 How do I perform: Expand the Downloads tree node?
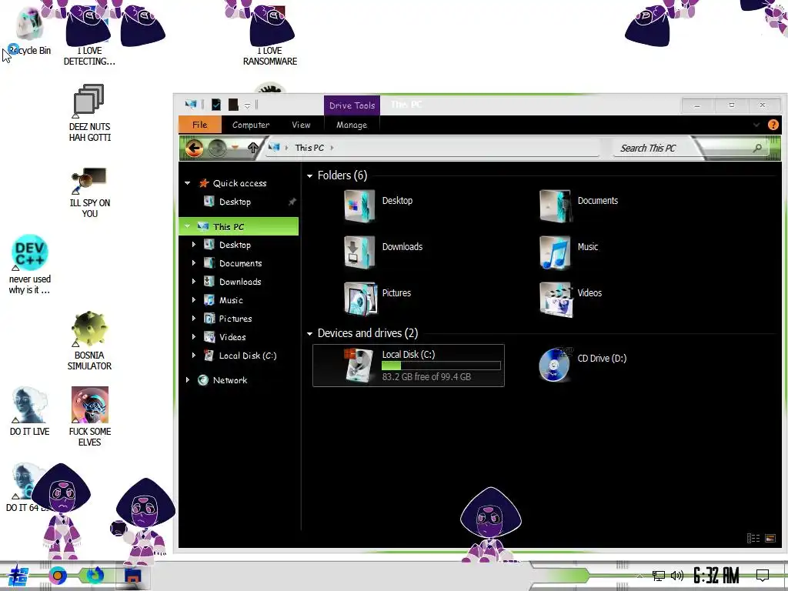194,282
